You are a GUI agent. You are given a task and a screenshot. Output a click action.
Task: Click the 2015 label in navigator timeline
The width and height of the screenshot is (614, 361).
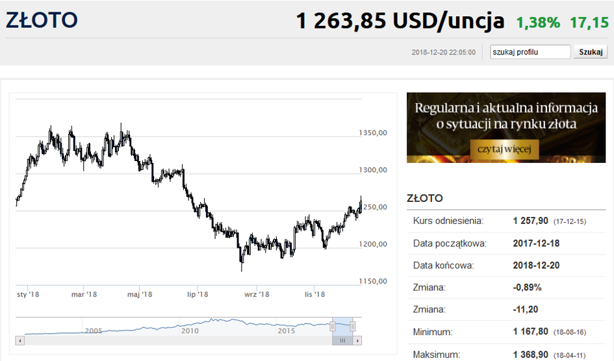coord(287,331)
